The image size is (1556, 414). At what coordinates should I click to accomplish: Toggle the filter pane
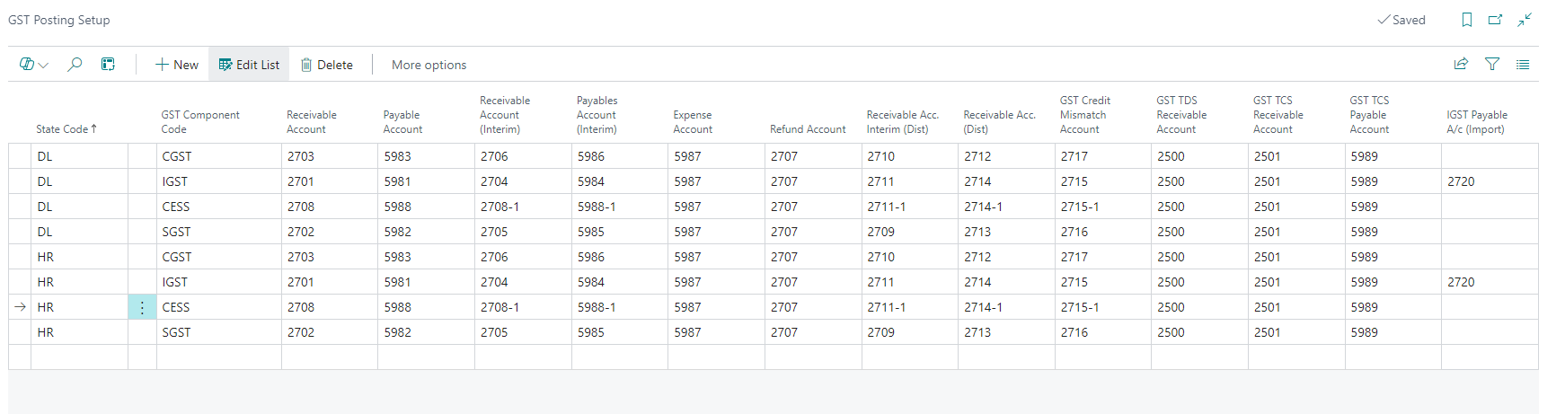tap(1492, 64)
